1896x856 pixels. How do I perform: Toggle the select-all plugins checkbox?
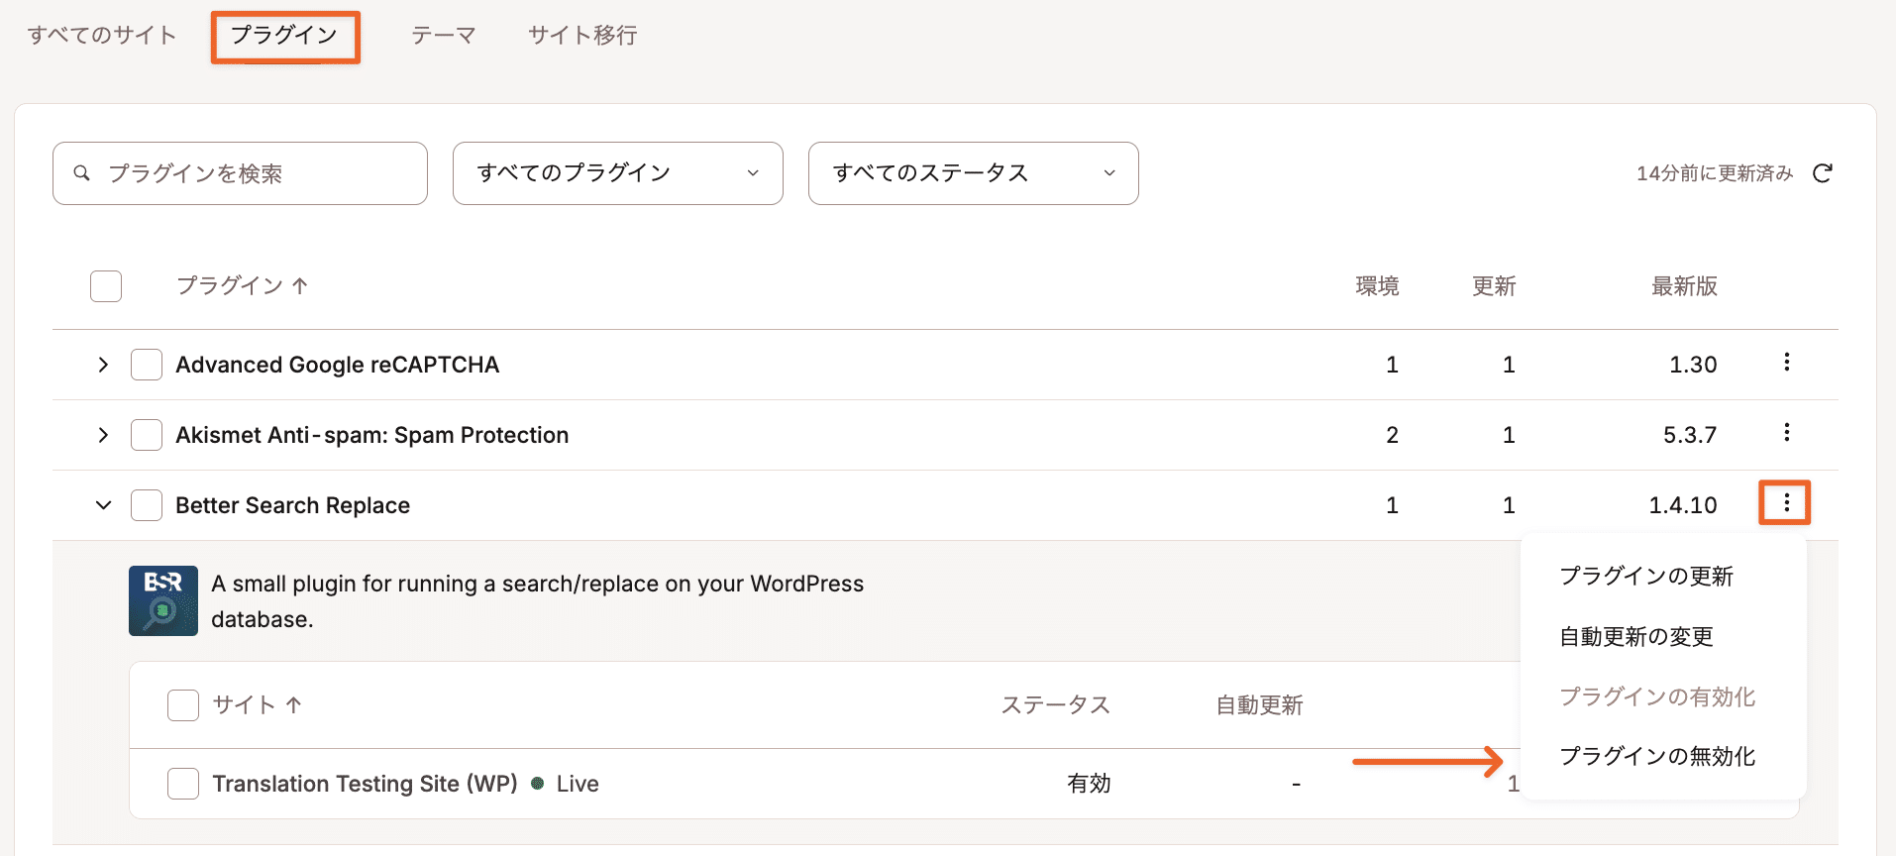(106, 286)
